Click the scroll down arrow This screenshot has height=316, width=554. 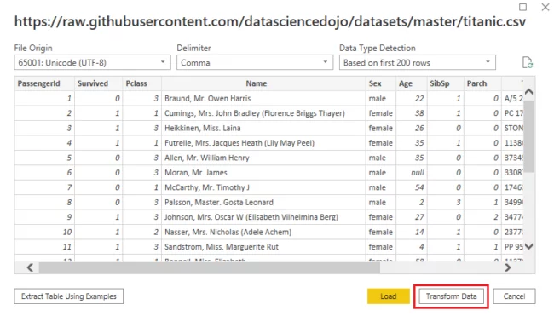pyautogui.click(x=529, y=246)
